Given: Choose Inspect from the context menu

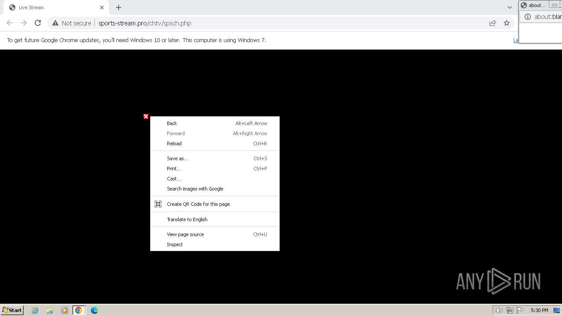Looking at the screenshot, I should tap(215, 244).
